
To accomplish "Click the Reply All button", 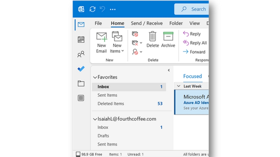I will pos(195,43).
